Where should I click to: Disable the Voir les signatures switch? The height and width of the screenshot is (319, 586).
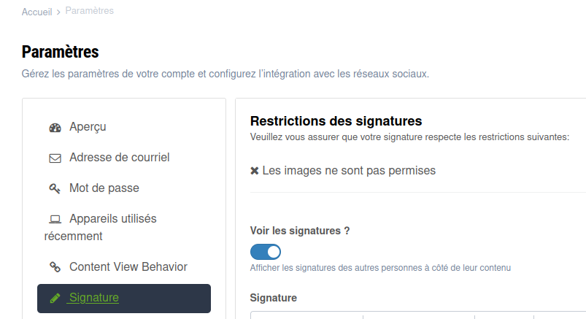(x=266, y=252)
